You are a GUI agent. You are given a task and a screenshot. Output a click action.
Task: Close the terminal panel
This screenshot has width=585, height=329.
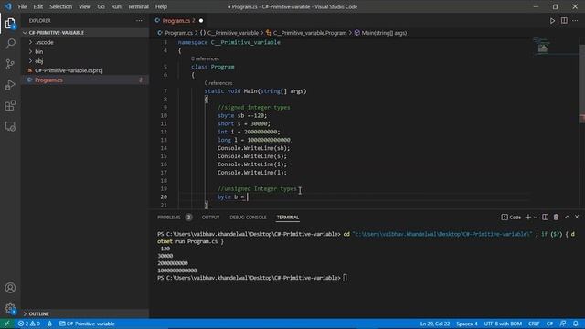click(x=577, y=218)
